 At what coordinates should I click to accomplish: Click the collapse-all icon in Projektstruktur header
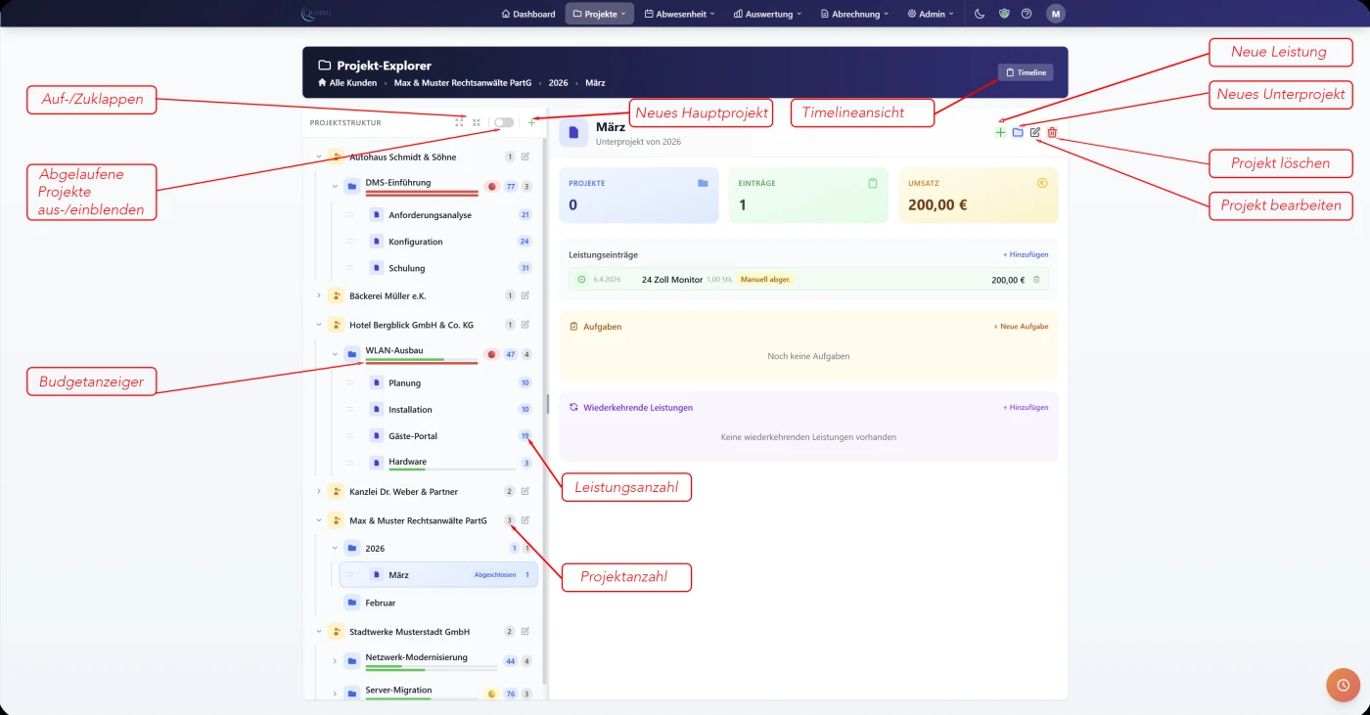477,122
